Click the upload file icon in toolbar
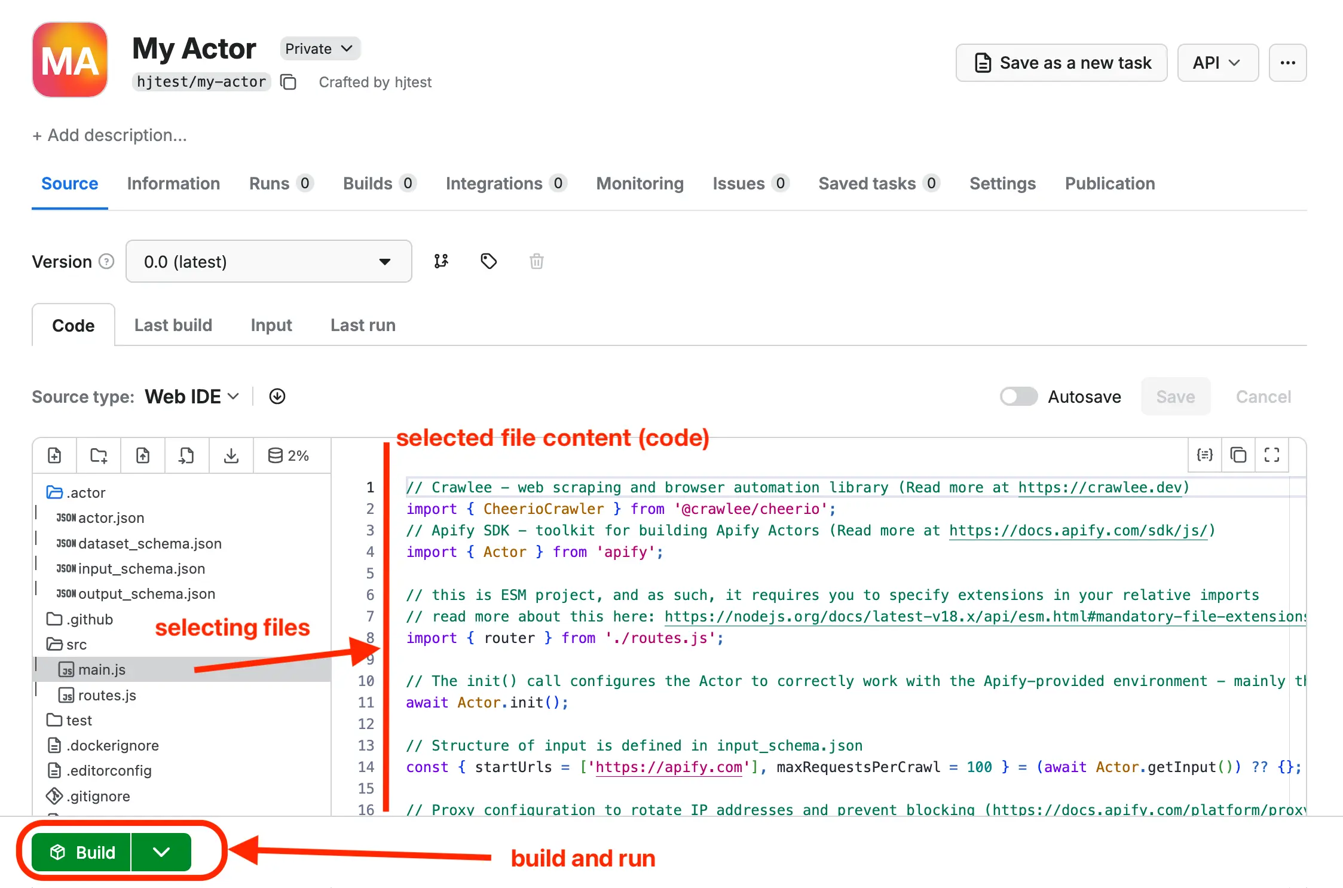 tap(143, 456)
